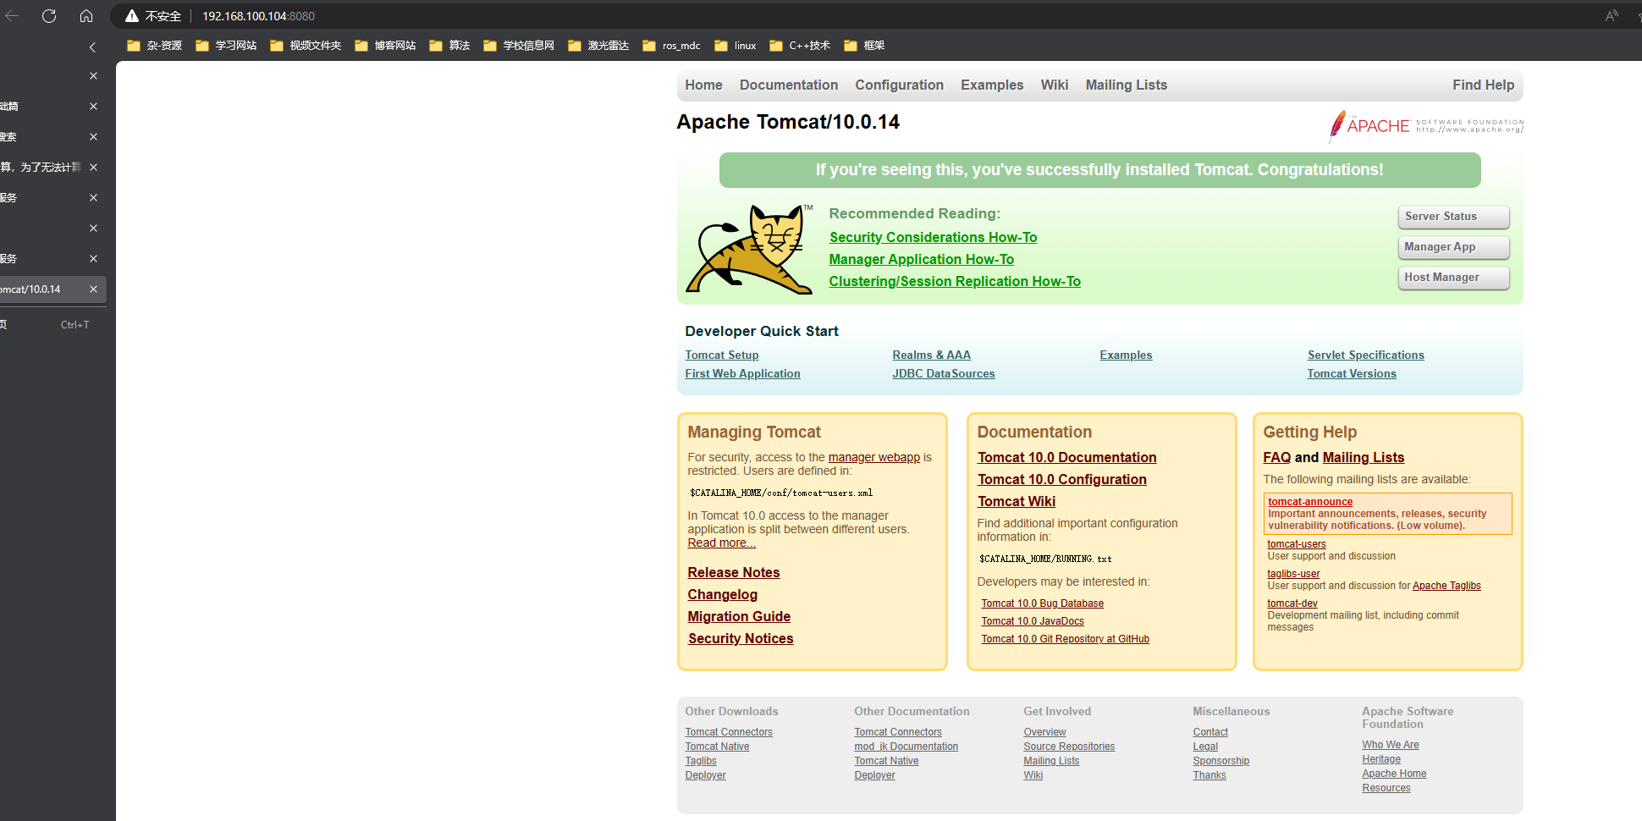Open Tomcat 10.0 Documentation link
1642x821 pixels.
[1066, 458]
